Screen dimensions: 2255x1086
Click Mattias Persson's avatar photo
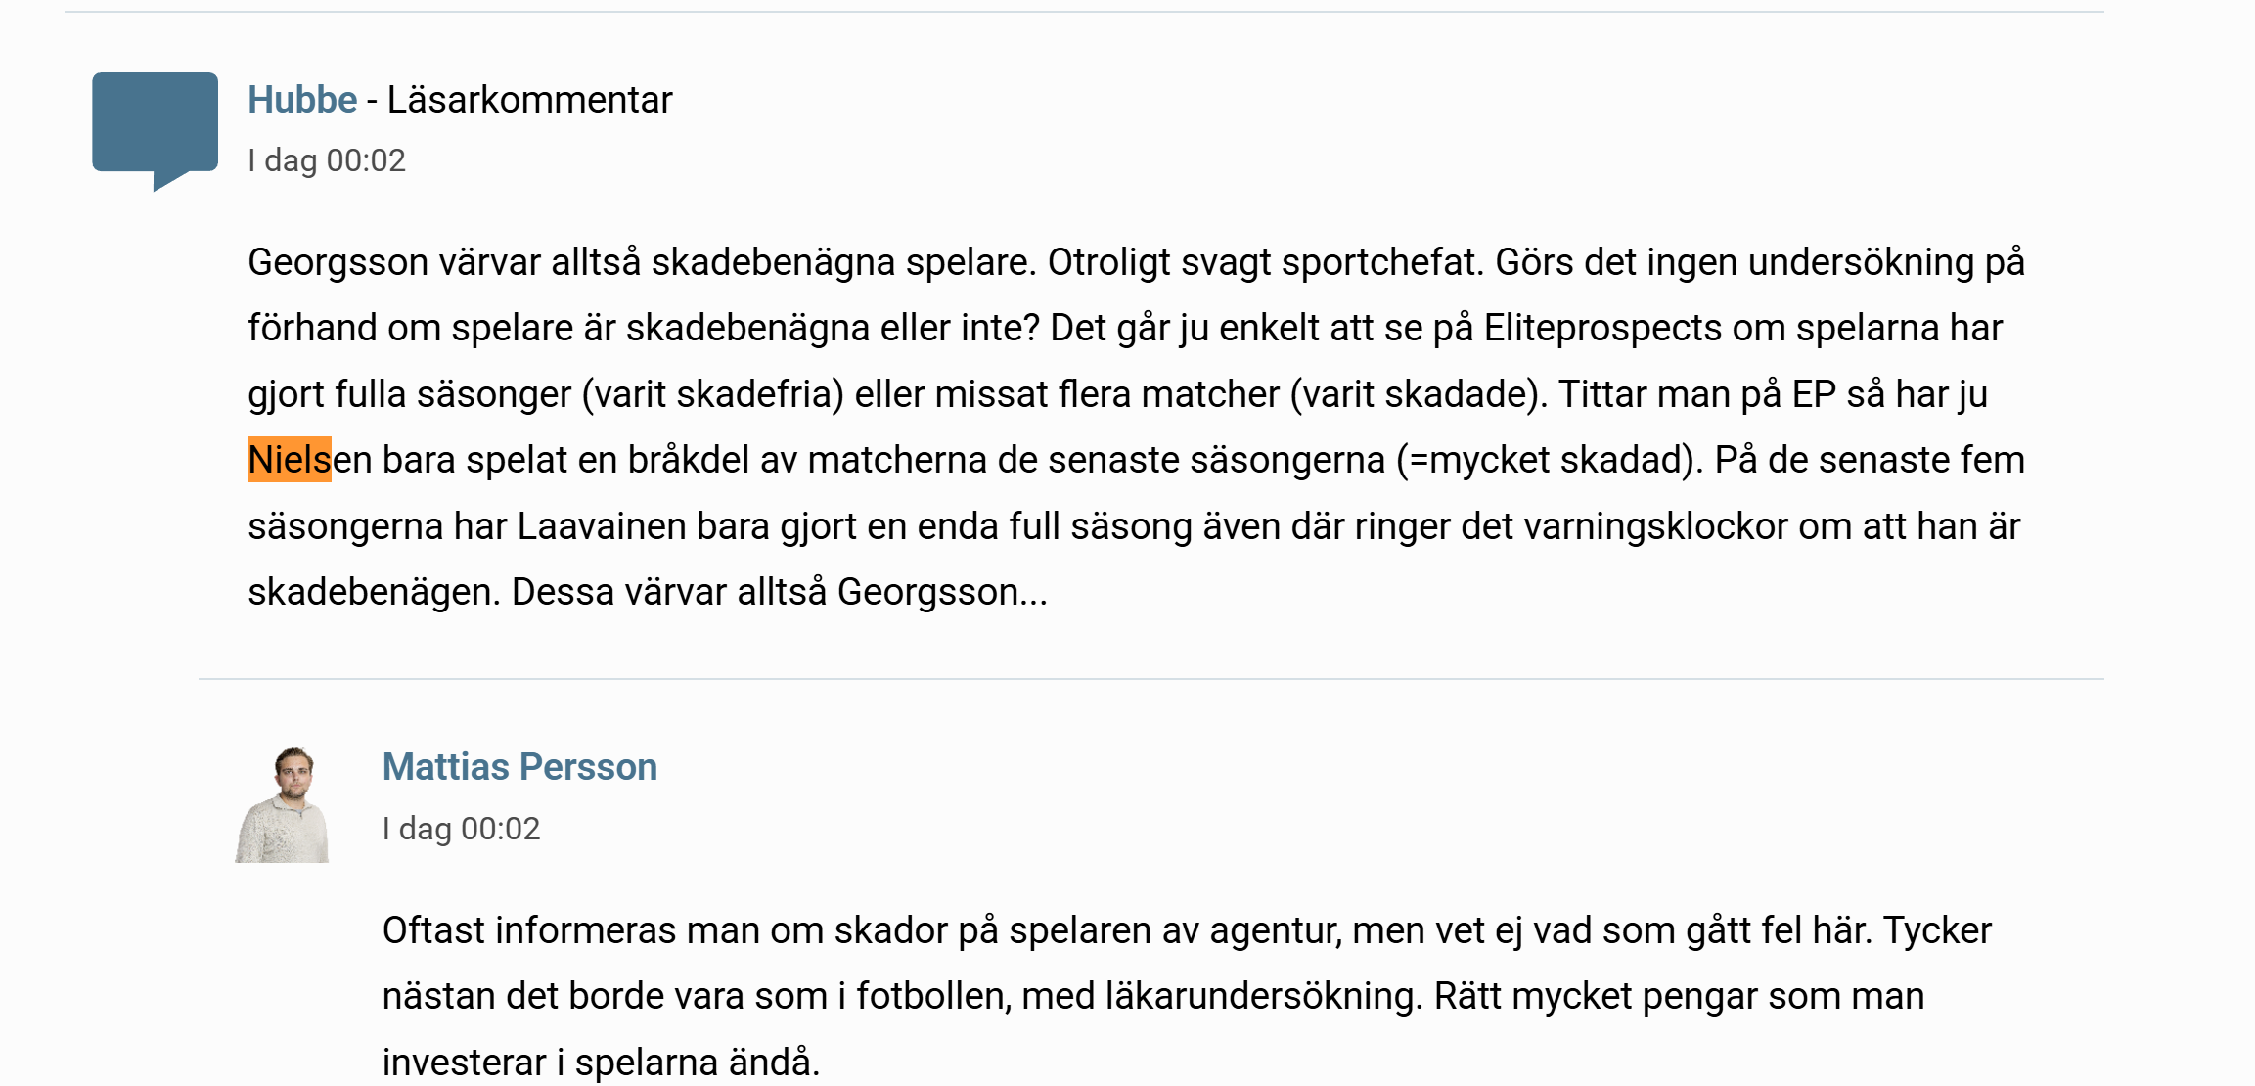point(283,804)
